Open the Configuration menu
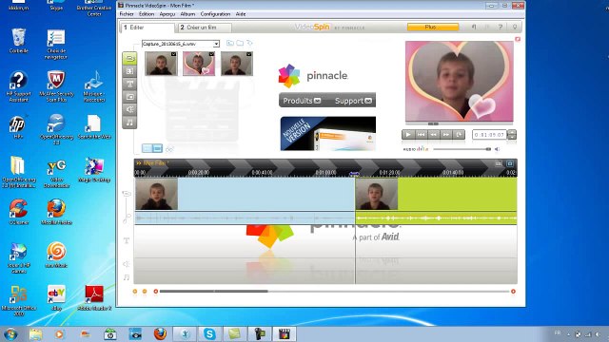The width and height of the screenshot is (609, 342). coord(215,14)
